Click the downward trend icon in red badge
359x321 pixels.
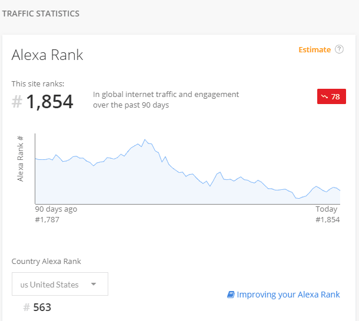[324, 96]
